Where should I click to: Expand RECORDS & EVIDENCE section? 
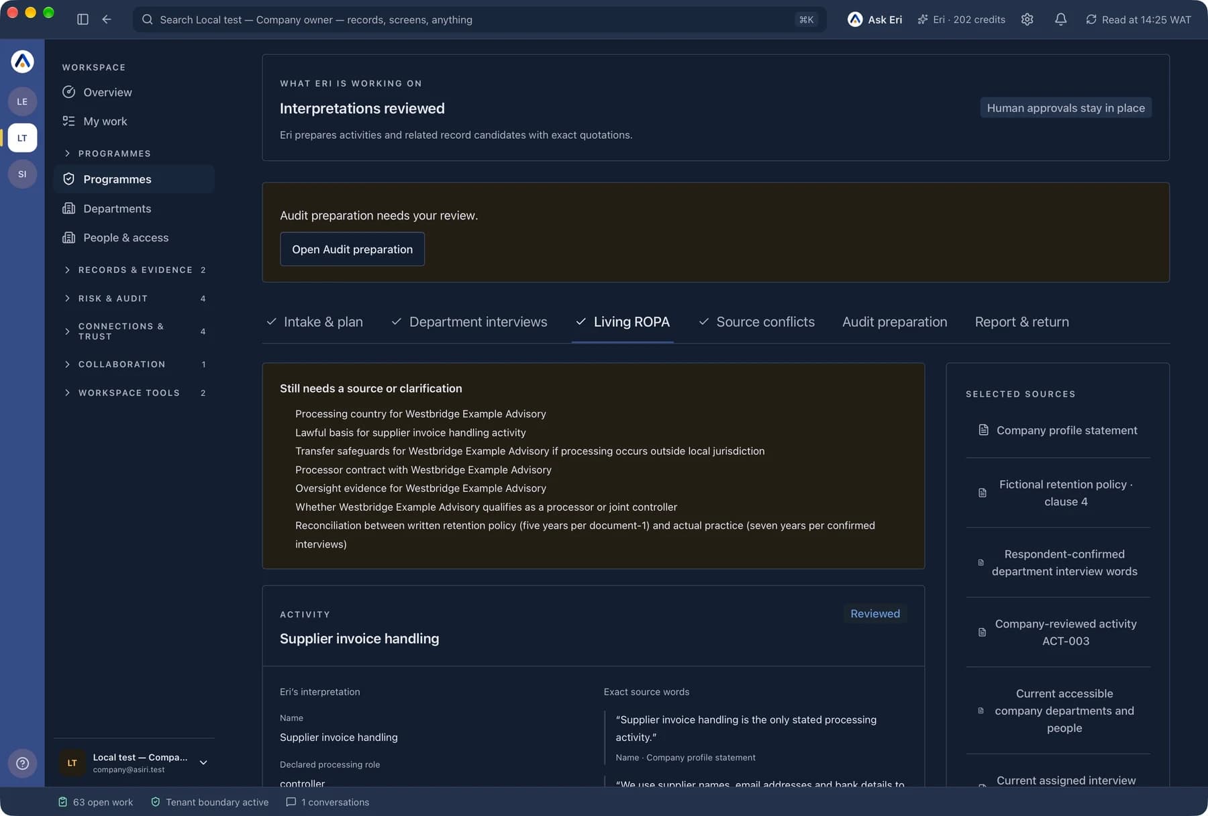pyautogui.click(x=134, y=270)
